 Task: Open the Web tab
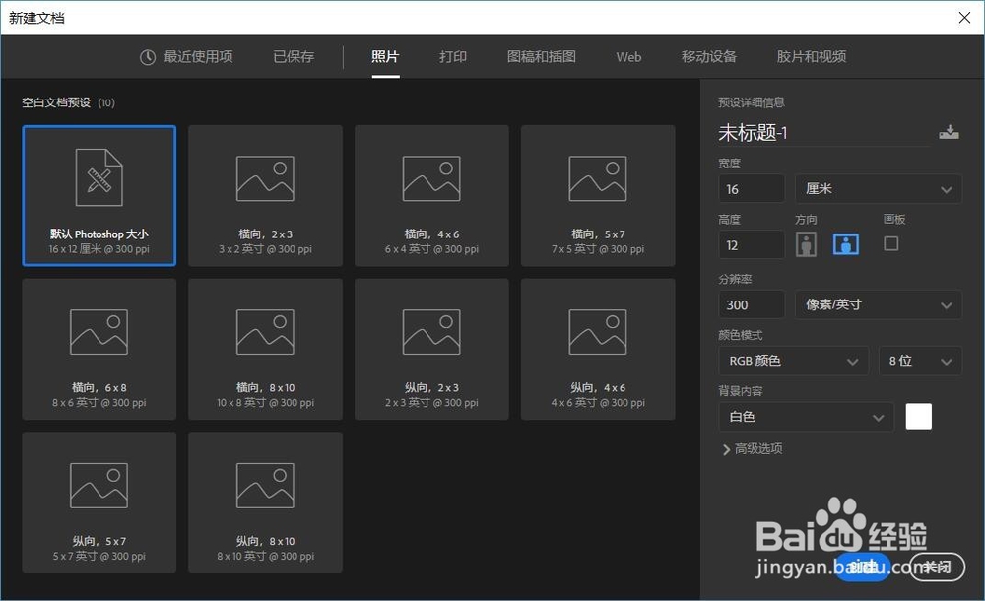tap(628, 57)
